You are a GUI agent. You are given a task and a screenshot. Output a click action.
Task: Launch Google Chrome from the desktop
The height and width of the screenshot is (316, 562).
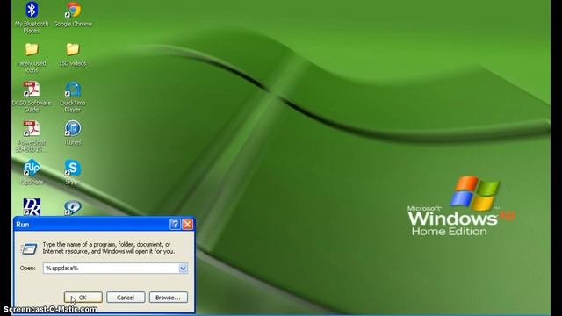73,14
